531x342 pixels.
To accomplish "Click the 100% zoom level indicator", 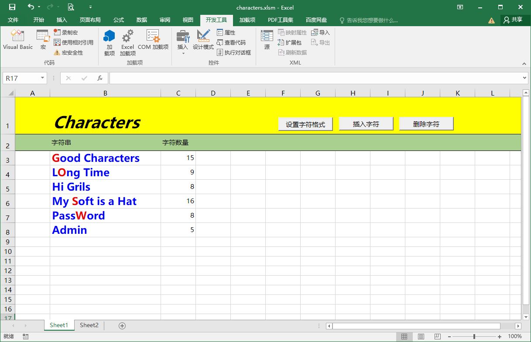I will tap(515, 336).
